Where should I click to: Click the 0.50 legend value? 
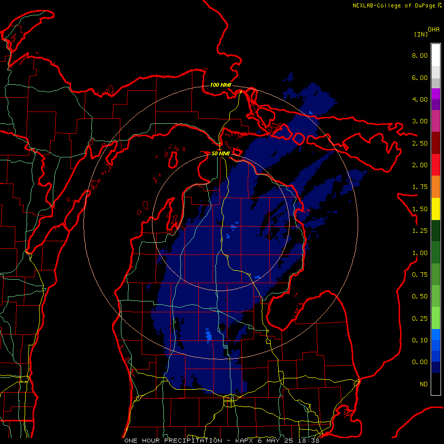420,296
